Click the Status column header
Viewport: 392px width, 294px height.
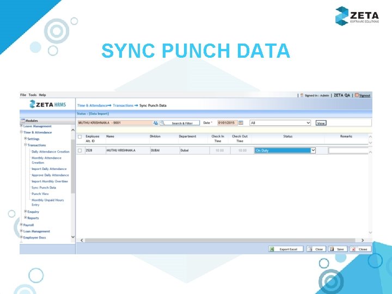[x=288, y=137]
